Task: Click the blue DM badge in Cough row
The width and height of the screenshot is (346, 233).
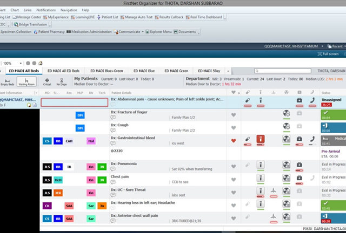Action: click(x=79, y=128)
